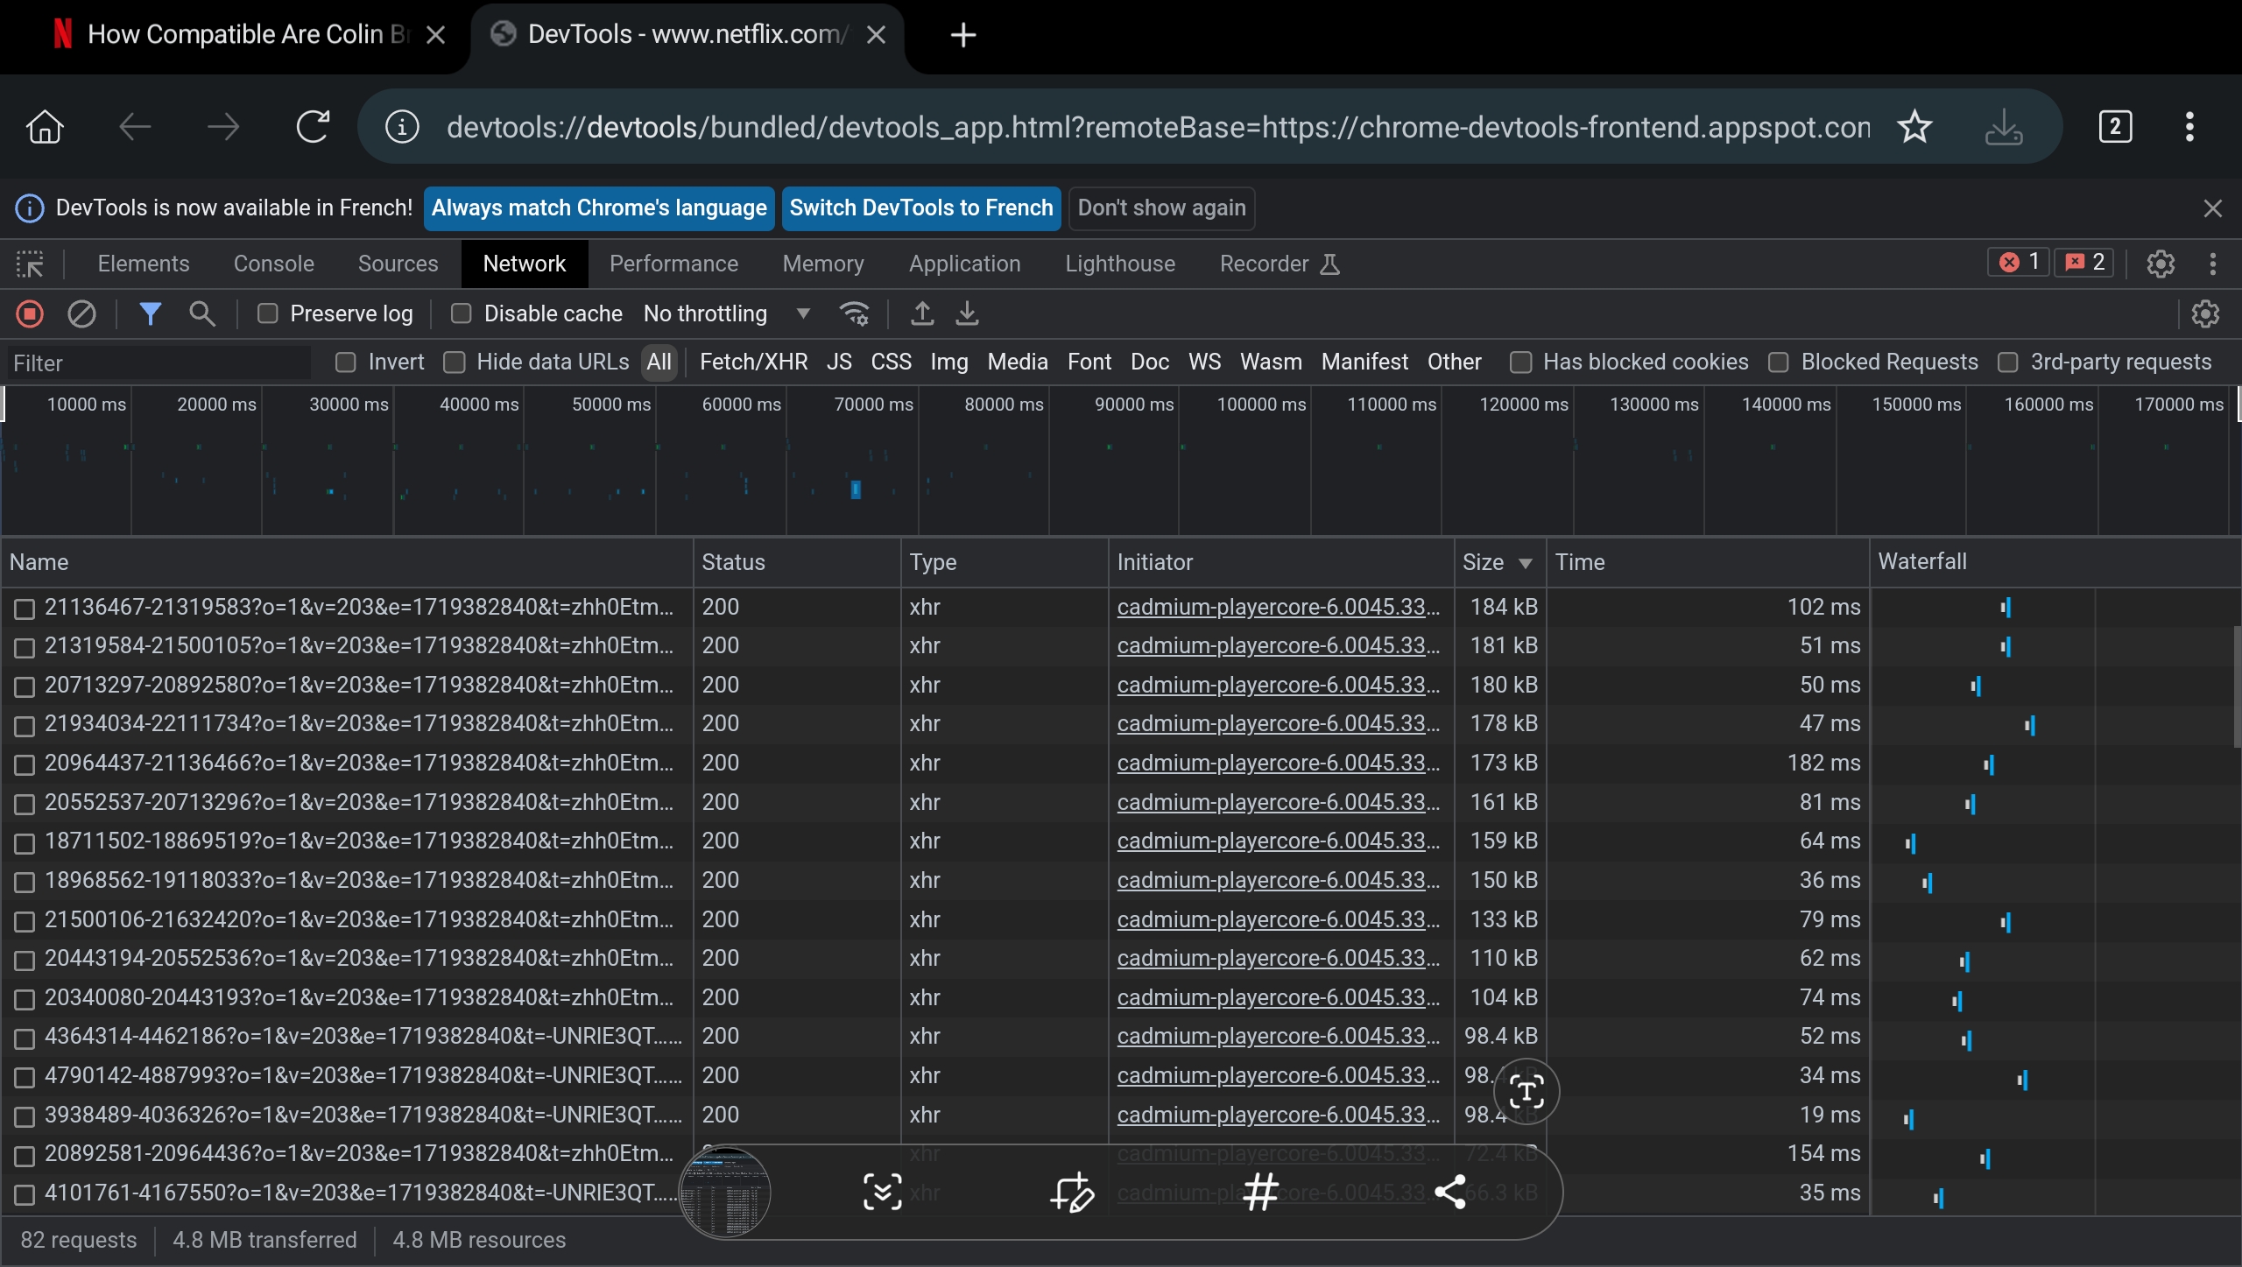Image resolution: width=2242 pixels, height=1267 pixels.
Task: Click into the Filter text field
Action: [158, 363]
